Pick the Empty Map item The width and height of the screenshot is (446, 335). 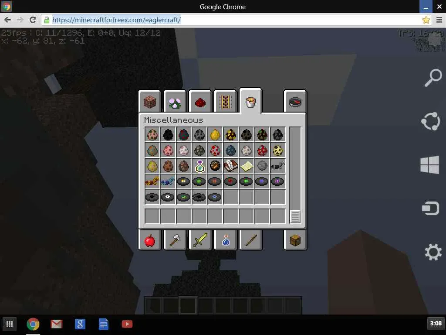(247, 166)
